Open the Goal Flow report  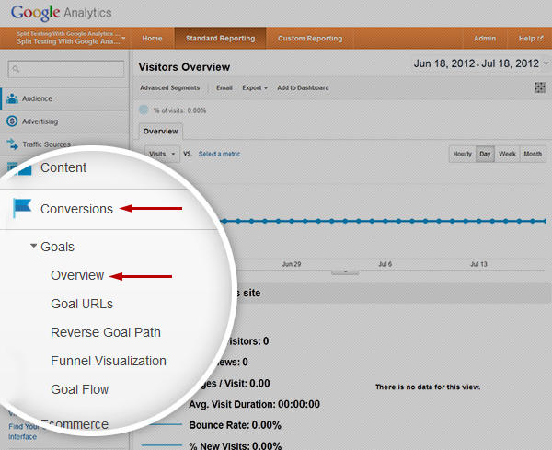(x=79, y=389)
